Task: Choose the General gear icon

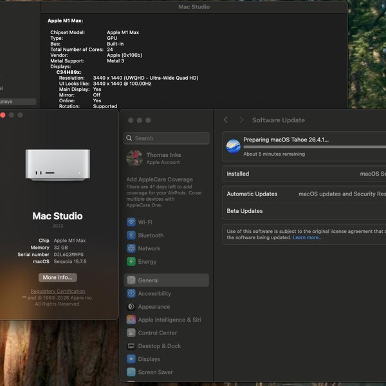Action: (131, 280)
